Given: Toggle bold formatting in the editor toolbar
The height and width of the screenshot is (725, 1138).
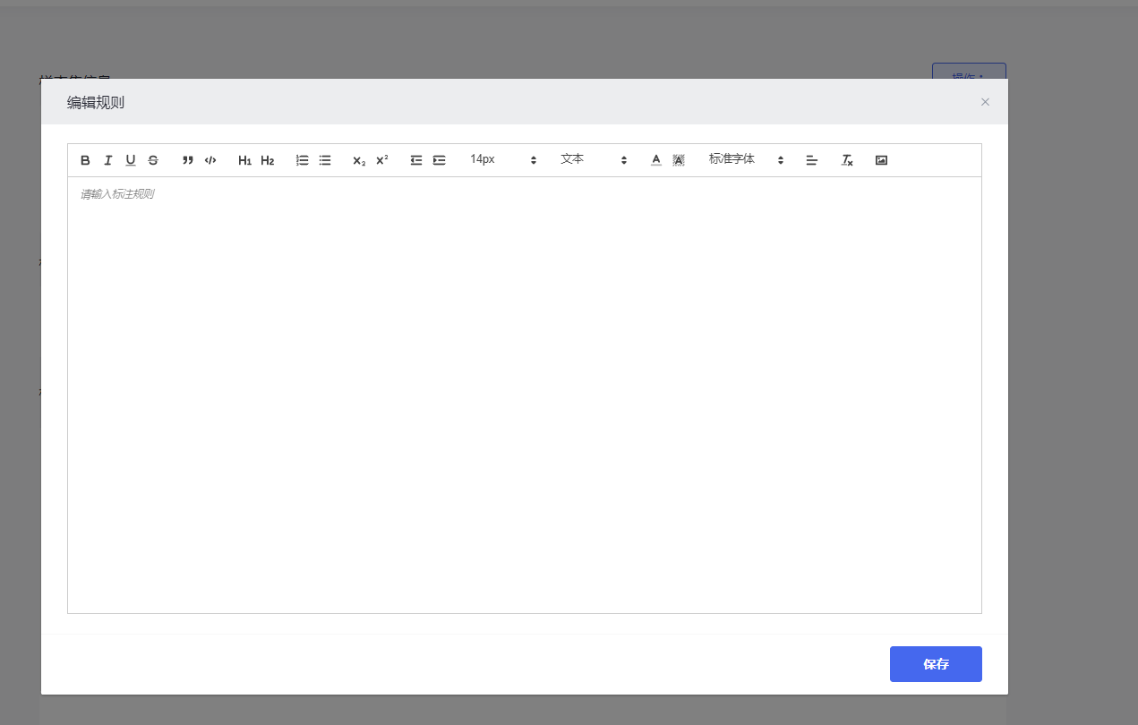Looking at the screenshot, I should click(x=85, y=160).
